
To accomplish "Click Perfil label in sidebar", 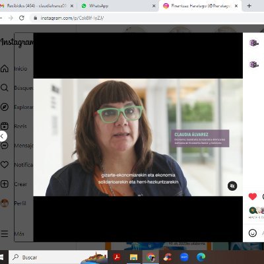I will [20, 203].
